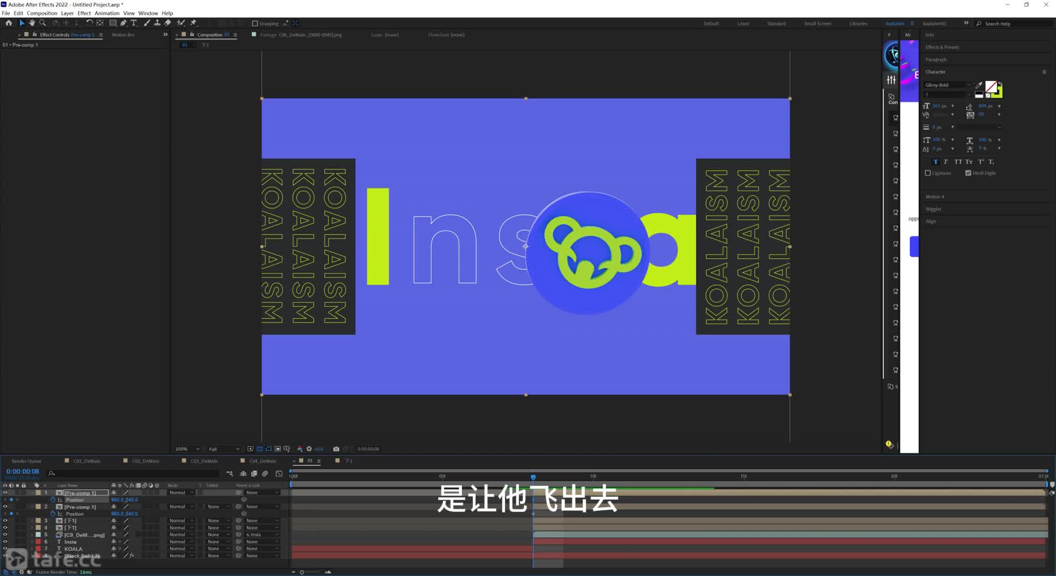Apply All Caps style
Image resolution: width=1056 pixels, height=576 pixels.
pos(958,162)
